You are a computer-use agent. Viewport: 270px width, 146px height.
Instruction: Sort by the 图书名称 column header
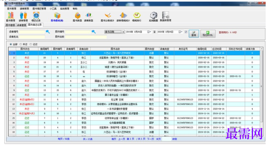(117, 49)
